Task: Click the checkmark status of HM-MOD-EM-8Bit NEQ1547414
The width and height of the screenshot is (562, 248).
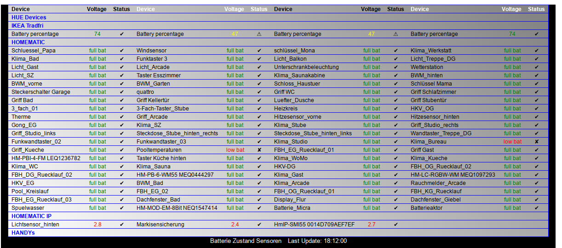Action: 259,208
